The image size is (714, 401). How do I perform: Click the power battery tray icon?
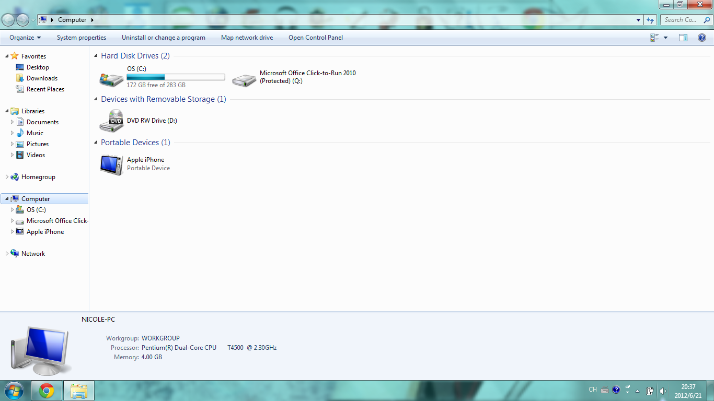click(650, 391)
